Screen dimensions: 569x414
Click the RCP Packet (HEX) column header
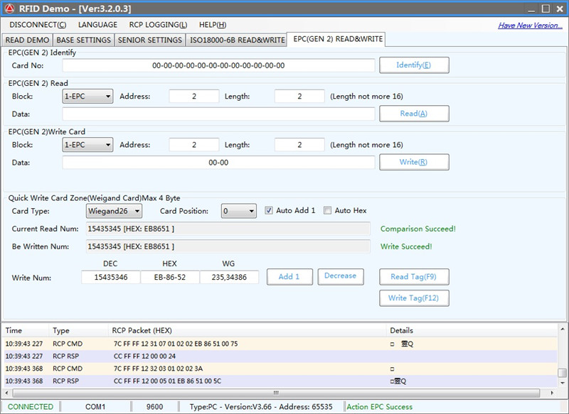(x=247, y=330)
